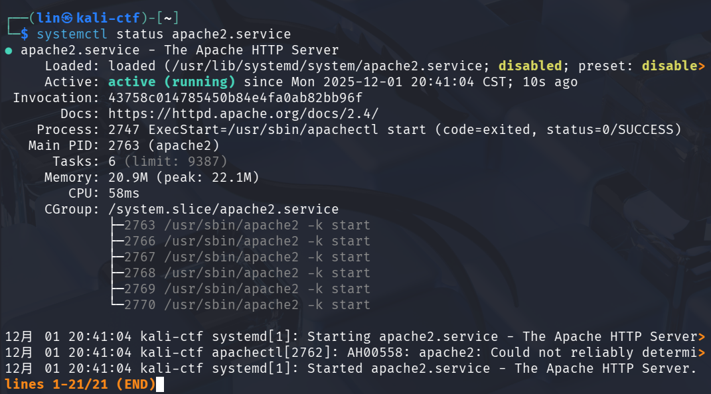Click the dollar prompt symbol

[x=24, y=34]
